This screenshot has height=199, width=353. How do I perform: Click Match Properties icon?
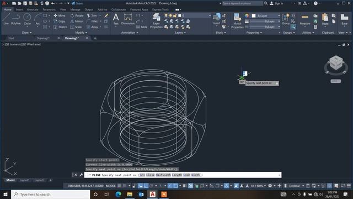pos(237,21)
